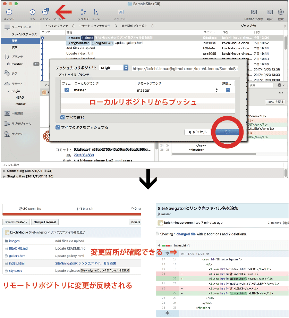Toggle the push all tags checkbox
Image resolution: width=289 pixels, height=318 pixels.
[58, 127]
